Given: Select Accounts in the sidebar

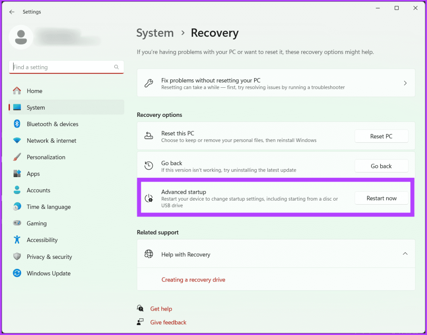Looking at the screenshot, I should 39,190.
